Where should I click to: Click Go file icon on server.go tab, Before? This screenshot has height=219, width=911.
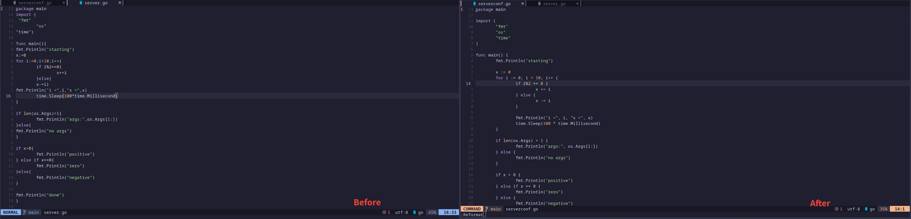pyautogui.click(x=81, y=3)
